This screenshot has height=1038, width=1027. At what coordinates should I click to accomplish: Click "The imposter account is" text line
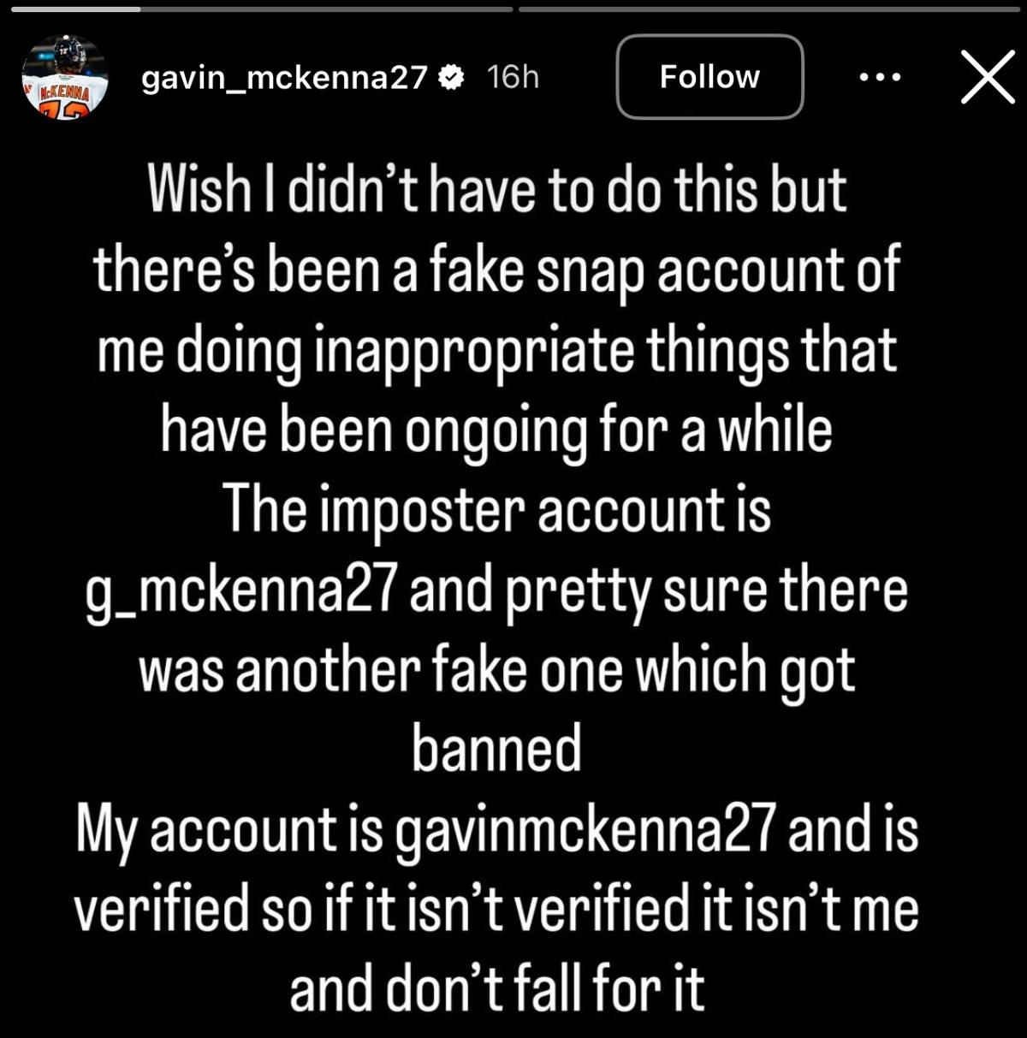(496, 511)
